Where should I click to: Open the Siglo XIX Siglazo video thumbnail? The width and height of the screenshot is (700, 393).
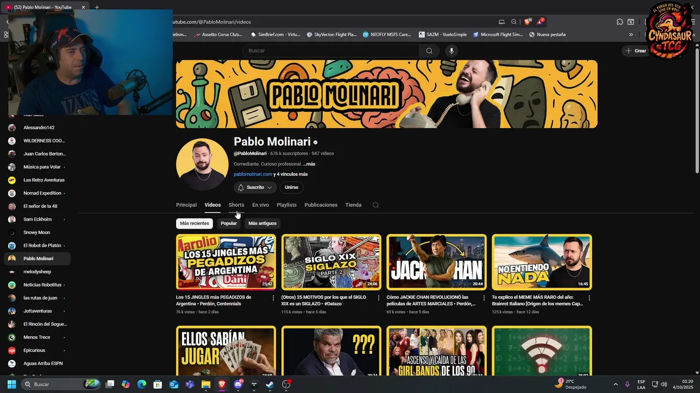[331, 262]
